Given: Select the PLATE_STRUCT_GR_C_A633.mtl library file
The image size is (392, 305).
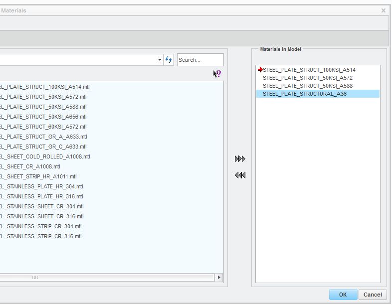Looking at the screenshot, I should [43, 147].
